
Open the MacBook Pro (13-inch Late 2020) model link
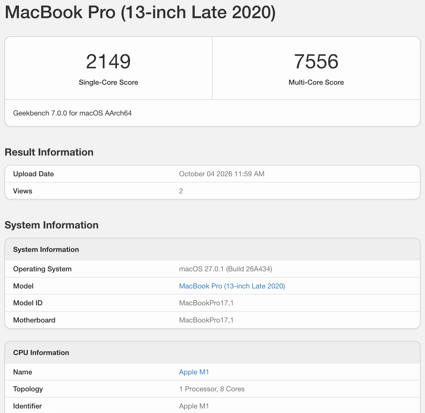tap(232, 286)
